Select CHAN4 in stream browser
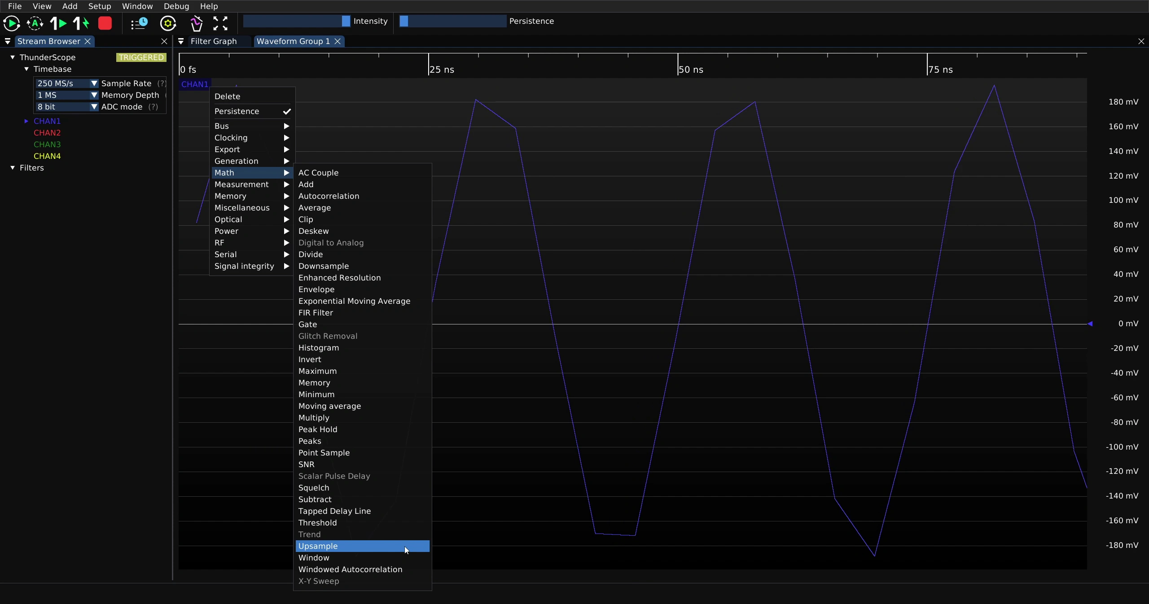The height and width of the screenshot is (604, 1149). pos(47,156)
